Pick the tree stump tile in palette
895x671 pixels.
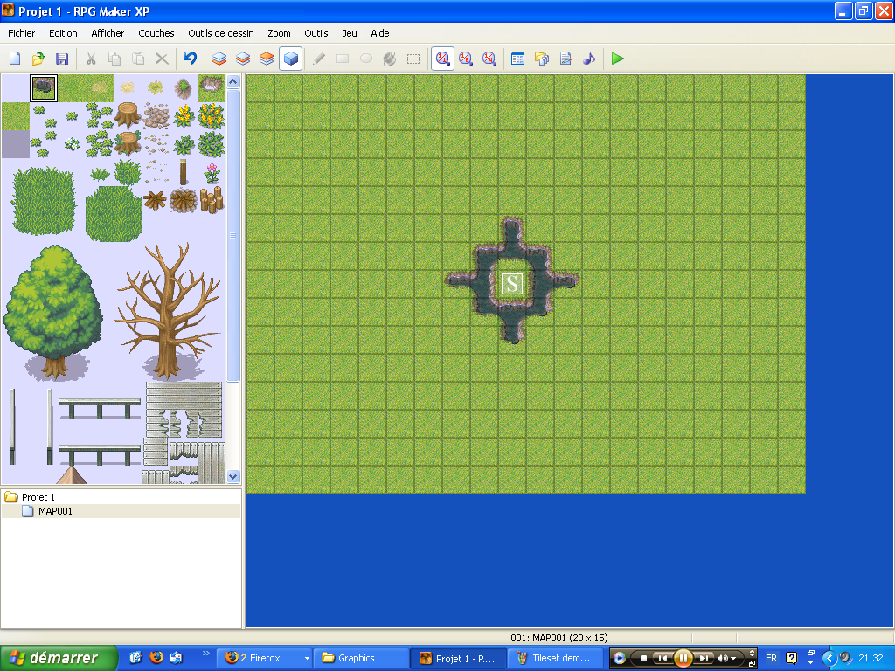pyautogui.click(x=128, y=115)
